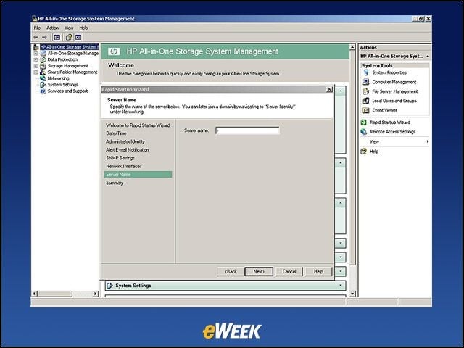Click the System Properties icon

(x=366, y=72)
